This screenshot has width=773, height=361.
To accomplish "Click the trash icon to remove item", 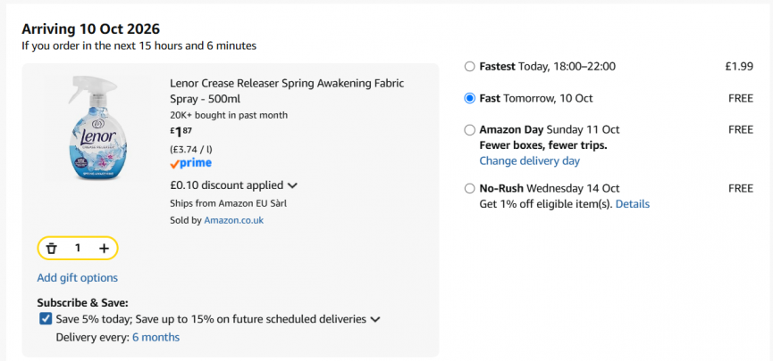I will pos(51,249).
